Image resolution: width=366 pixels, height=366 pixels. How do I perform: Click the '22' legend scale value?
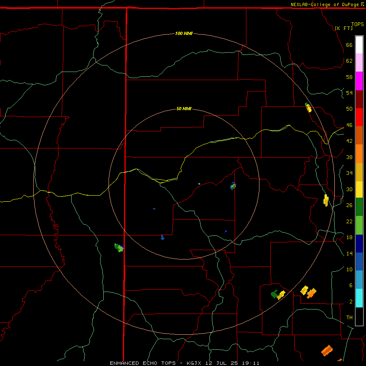coord(349,221)
